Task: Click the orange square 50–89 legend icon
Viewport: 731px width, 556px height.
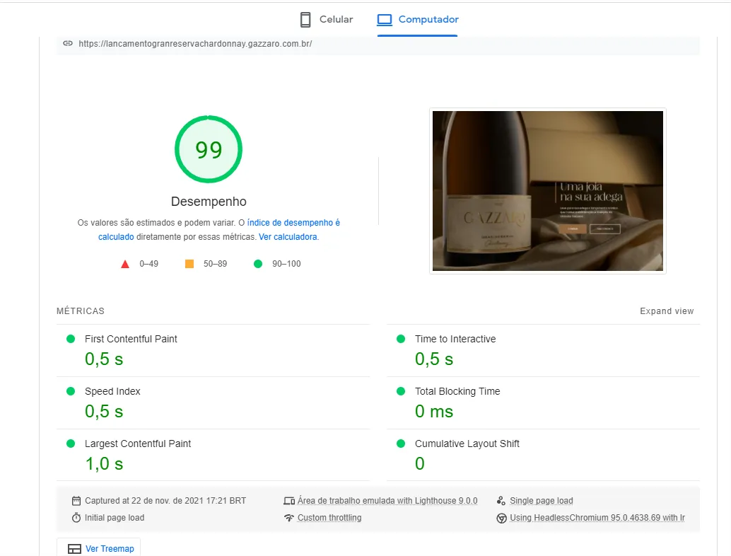Action: click(x=189, y=264)
